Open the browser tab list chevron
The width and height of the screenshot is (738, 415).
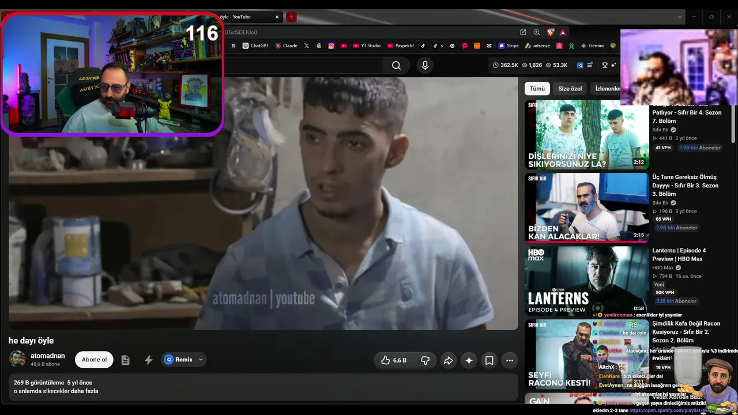680,17
